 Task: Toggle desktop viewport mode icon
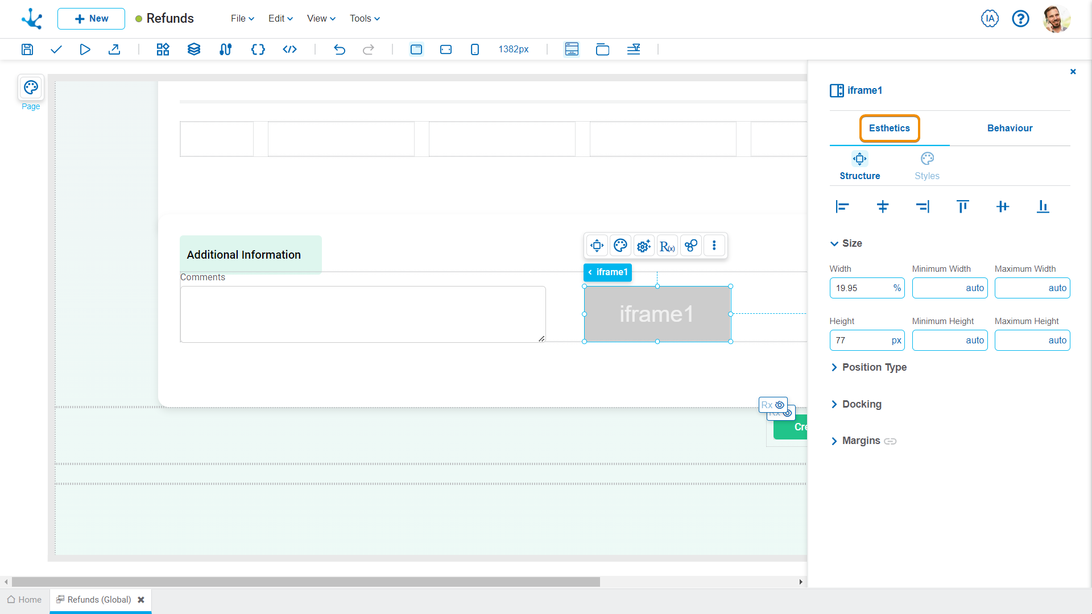click(x=416, y=49)
